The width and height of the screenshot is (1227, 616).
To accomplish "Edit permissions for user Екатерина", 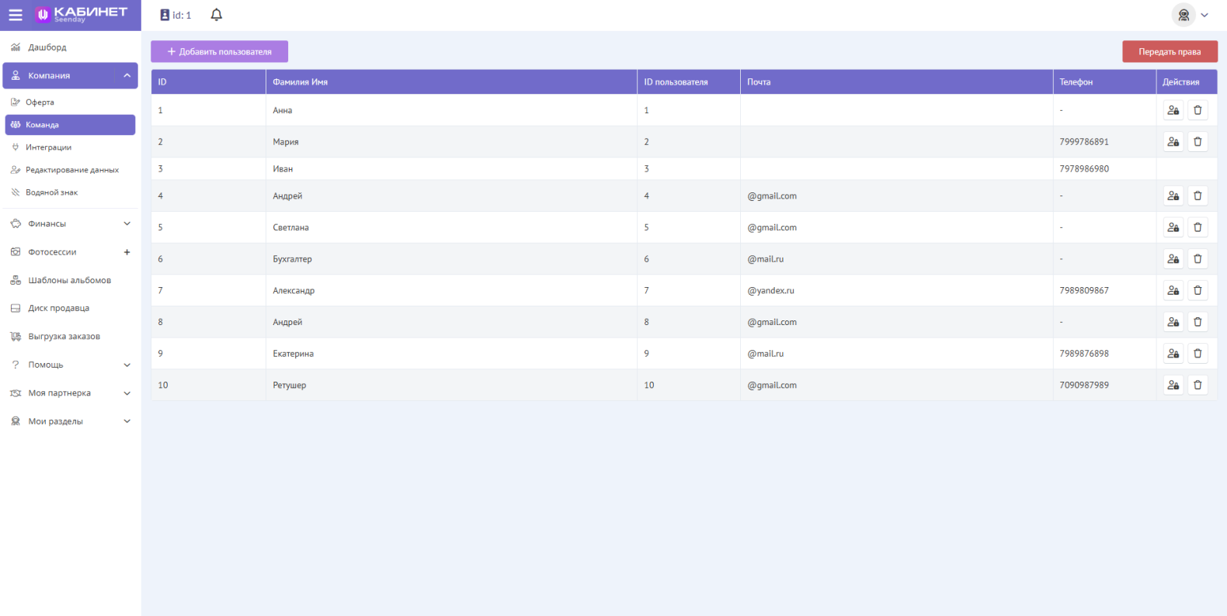I will pyautogui.click(x=1173, y=354).
